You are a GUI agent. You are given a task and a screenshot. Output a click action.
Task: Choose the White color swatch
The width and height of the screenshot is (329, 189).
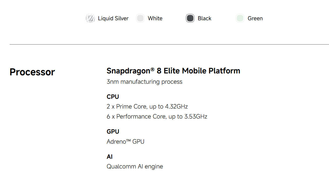click(x=140, y=18)
